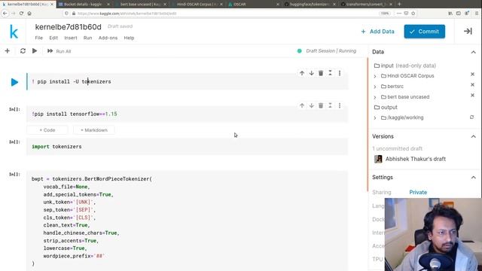Insert a new cell with + Markdown
This screenshot has height=271, width=482.
tap(94, 130)
